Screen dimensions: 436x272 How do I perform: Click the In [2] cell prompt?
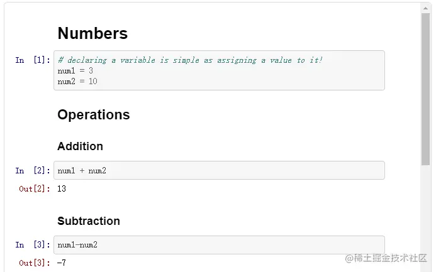point(33,171)
